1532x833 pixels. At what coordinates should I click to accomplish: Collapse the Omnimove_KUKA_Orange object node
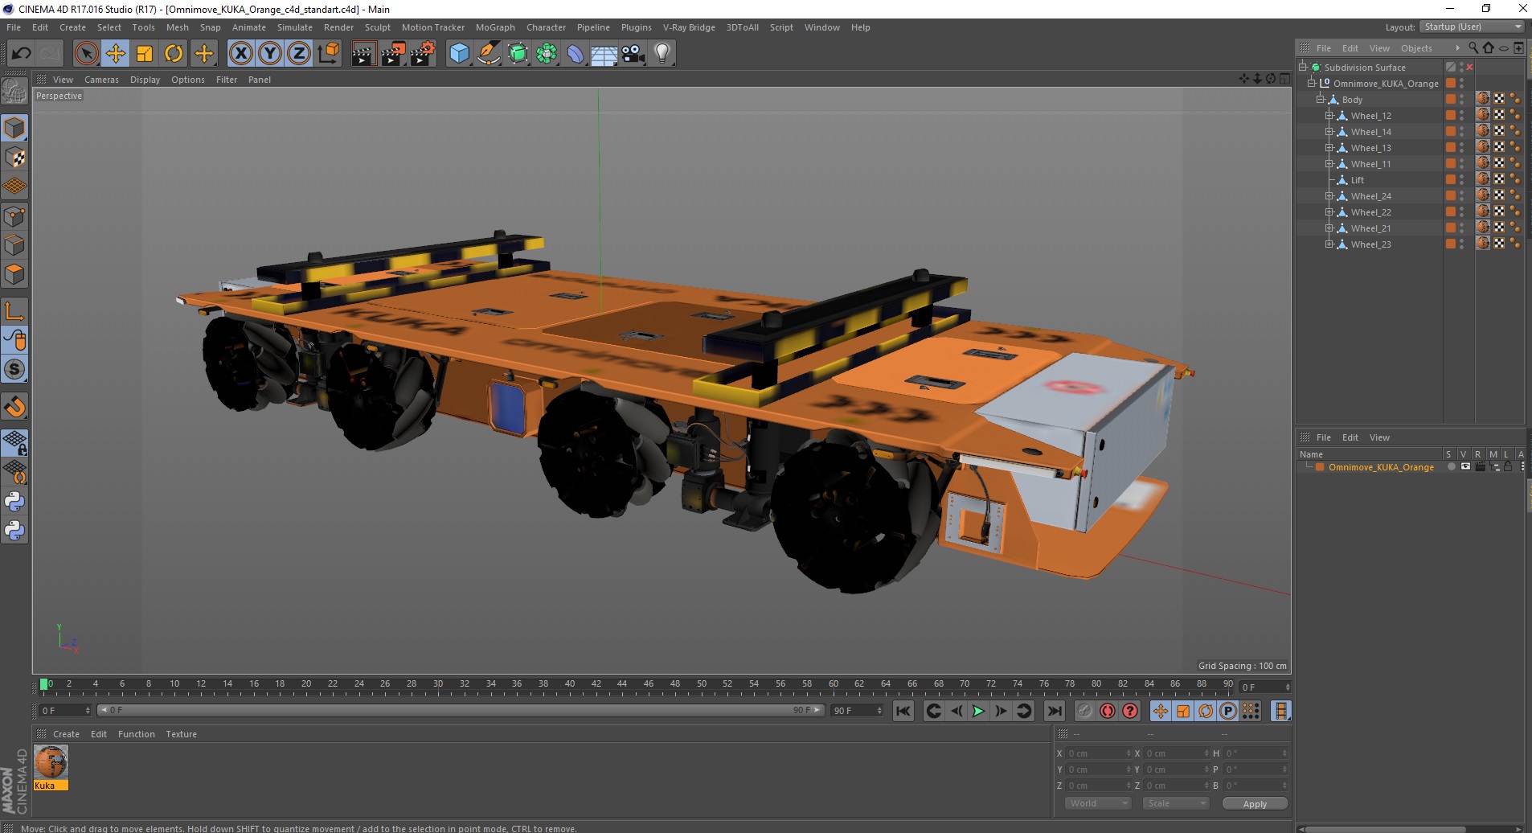1312,83
